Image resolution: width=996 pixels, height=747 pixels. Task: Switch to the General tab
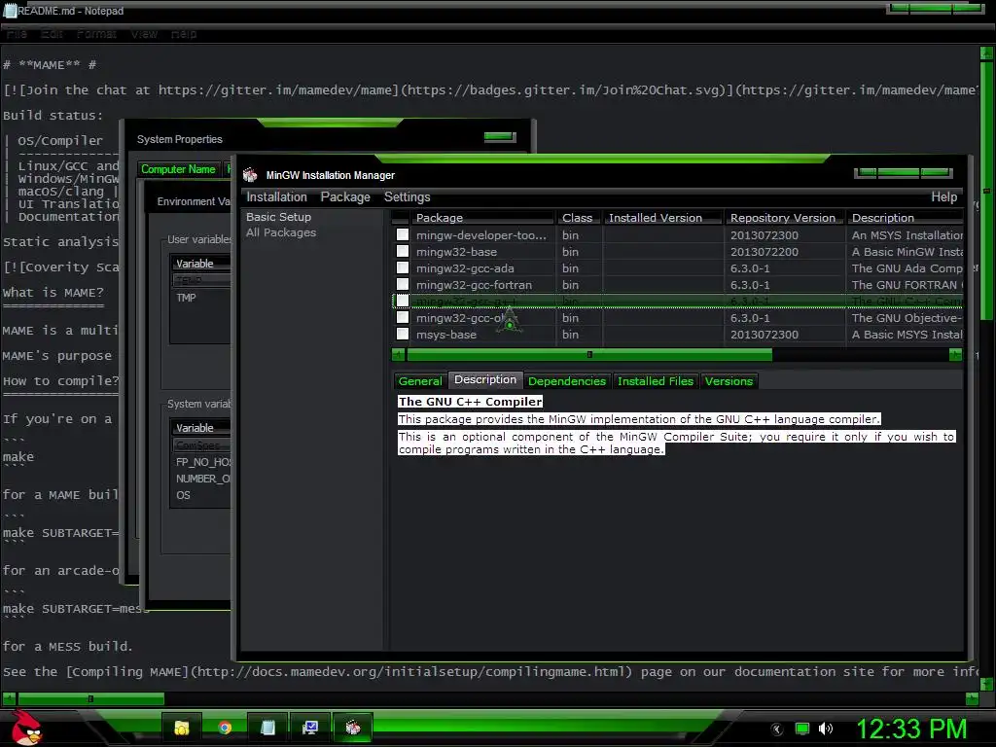pos(420,381)
